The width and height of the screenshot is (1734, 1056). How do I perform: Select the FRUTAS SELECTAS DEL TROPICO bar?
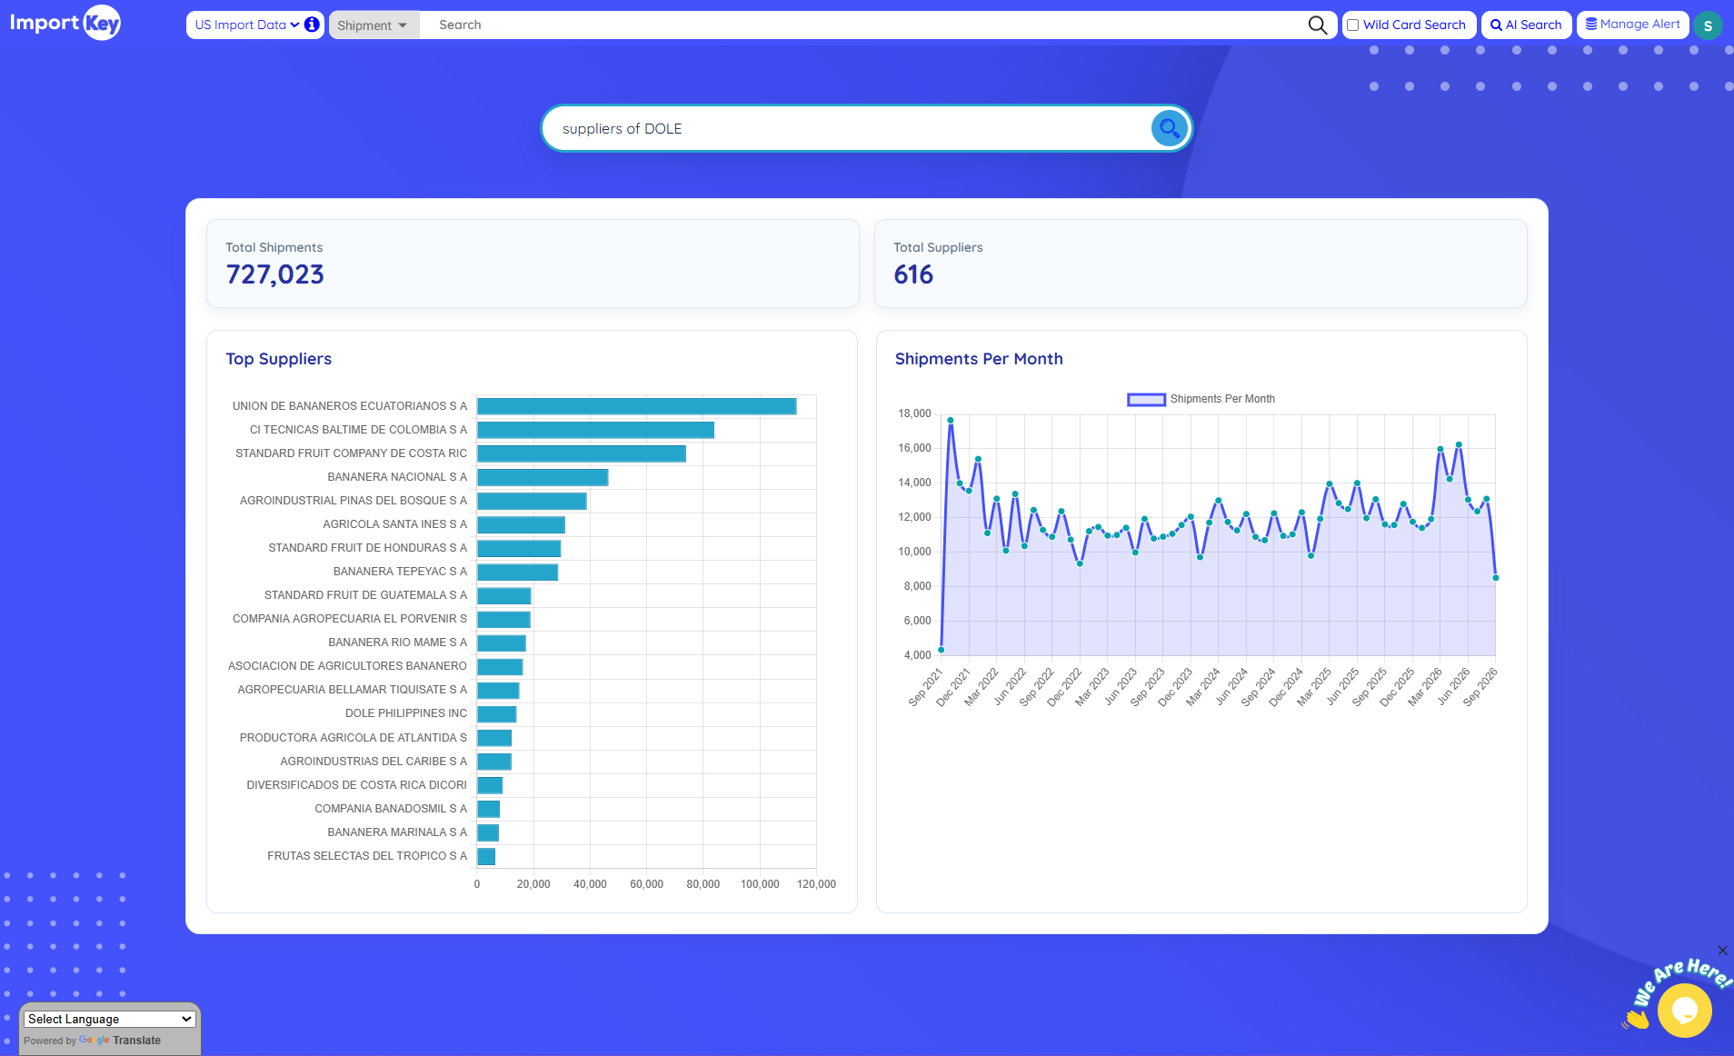point(486,856)
